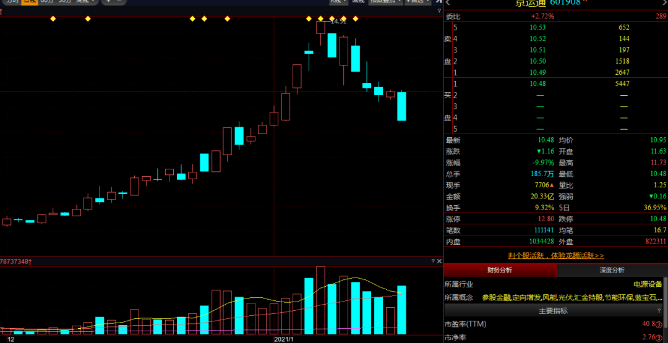Click the circled 3 icon next to 2.76
668x343 pixels.
pos(659,338)
